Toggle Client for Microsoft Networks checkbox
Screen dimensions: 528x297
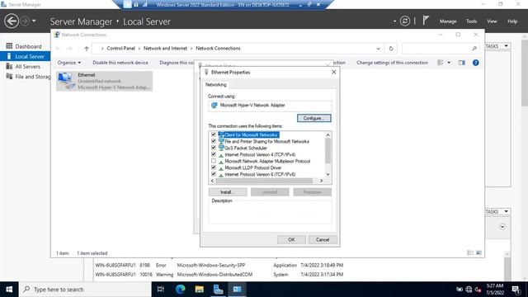coord(214,134)
